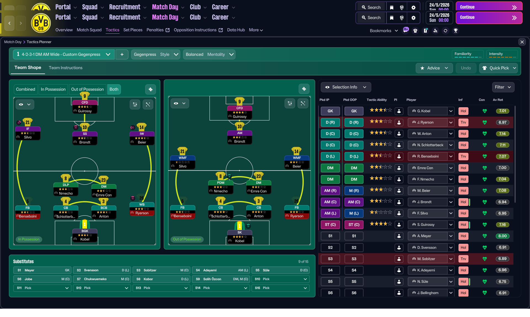The image size is (530, 317).
Task: Select the Both pitch view option
Action: coord(114,89)
